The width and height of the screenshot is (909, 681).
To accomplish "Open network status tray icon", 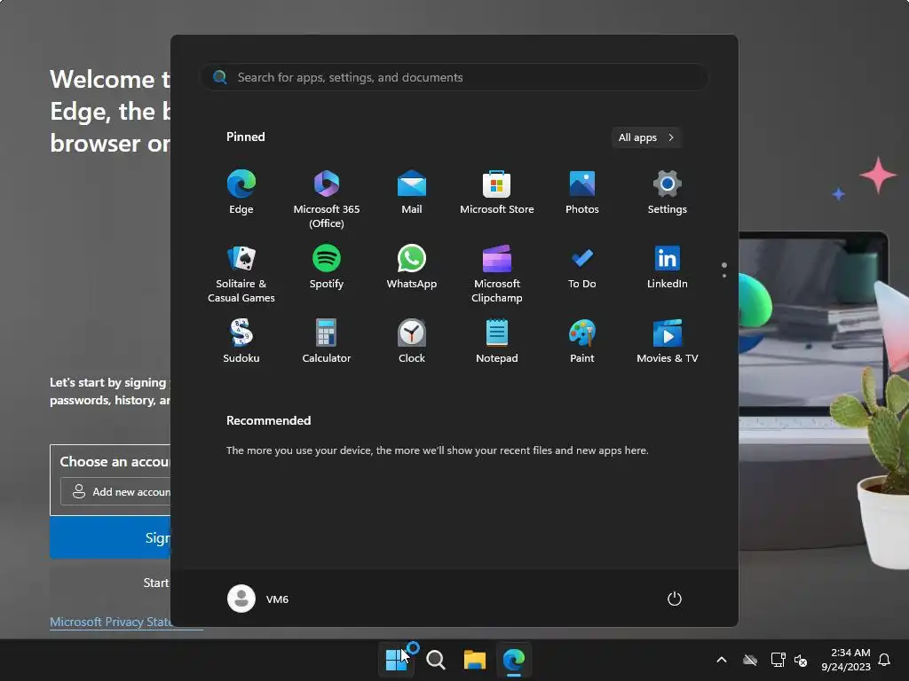I will click(x=778, y=660).
